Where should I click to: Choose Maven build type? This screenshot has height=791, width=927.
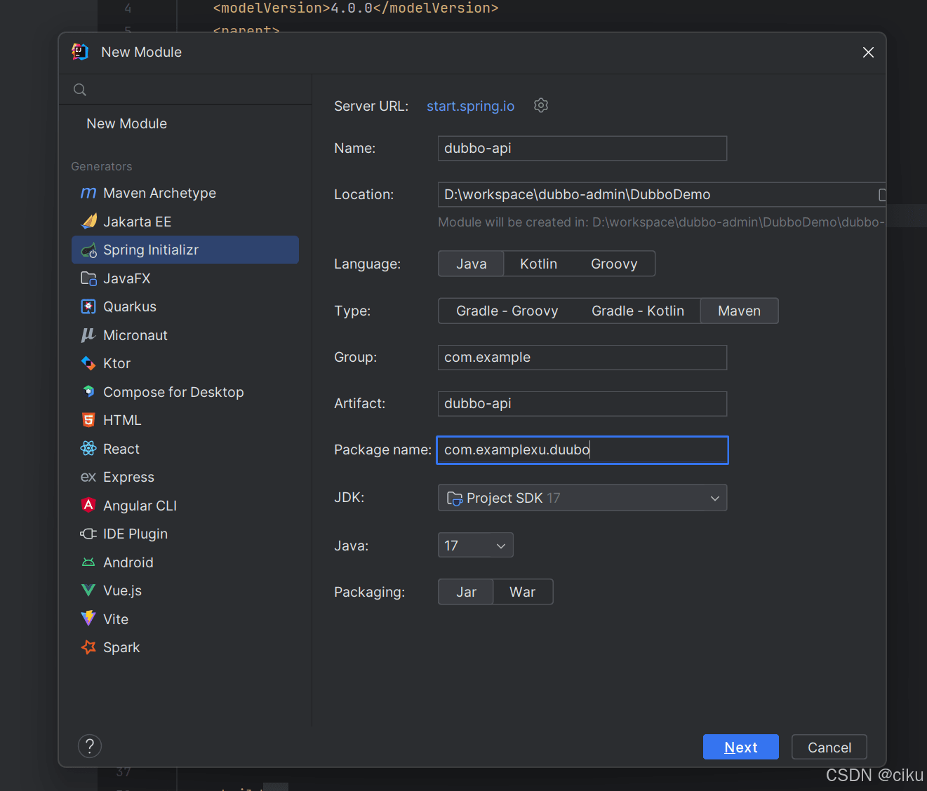[739, 311]
